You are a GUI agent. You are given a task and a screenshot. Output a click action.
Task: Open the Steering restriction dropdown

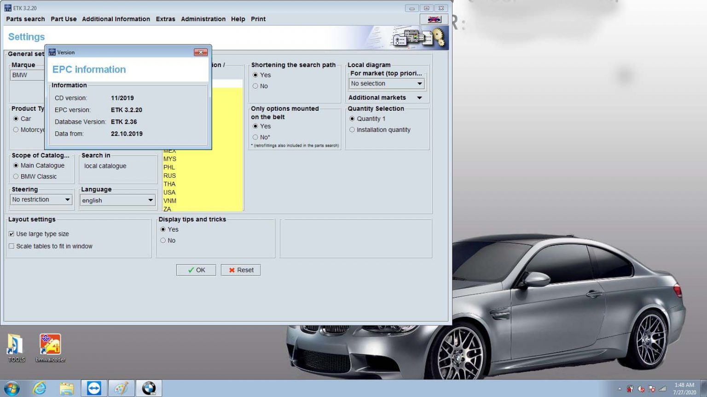68,199
